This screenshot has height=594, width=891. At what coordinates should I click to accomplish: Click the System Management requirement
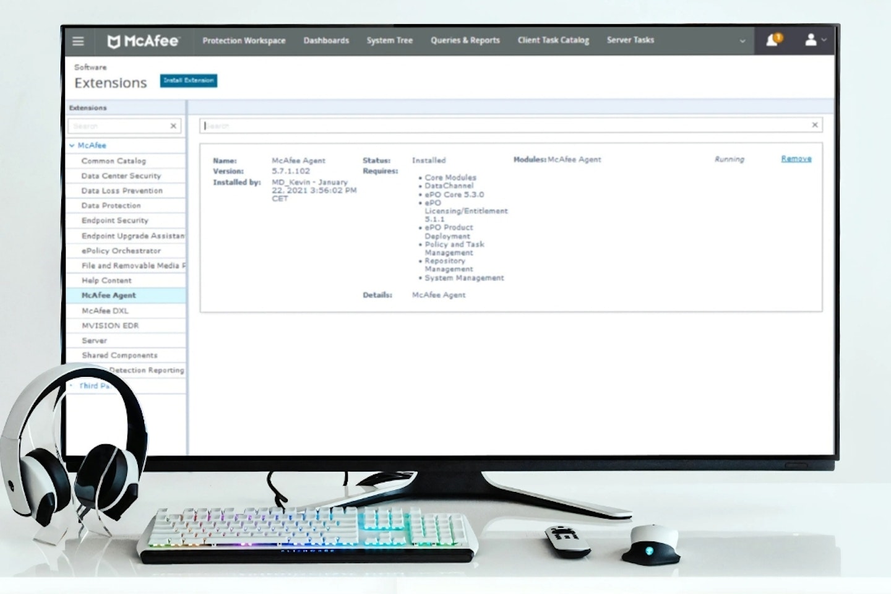[464, 278]
